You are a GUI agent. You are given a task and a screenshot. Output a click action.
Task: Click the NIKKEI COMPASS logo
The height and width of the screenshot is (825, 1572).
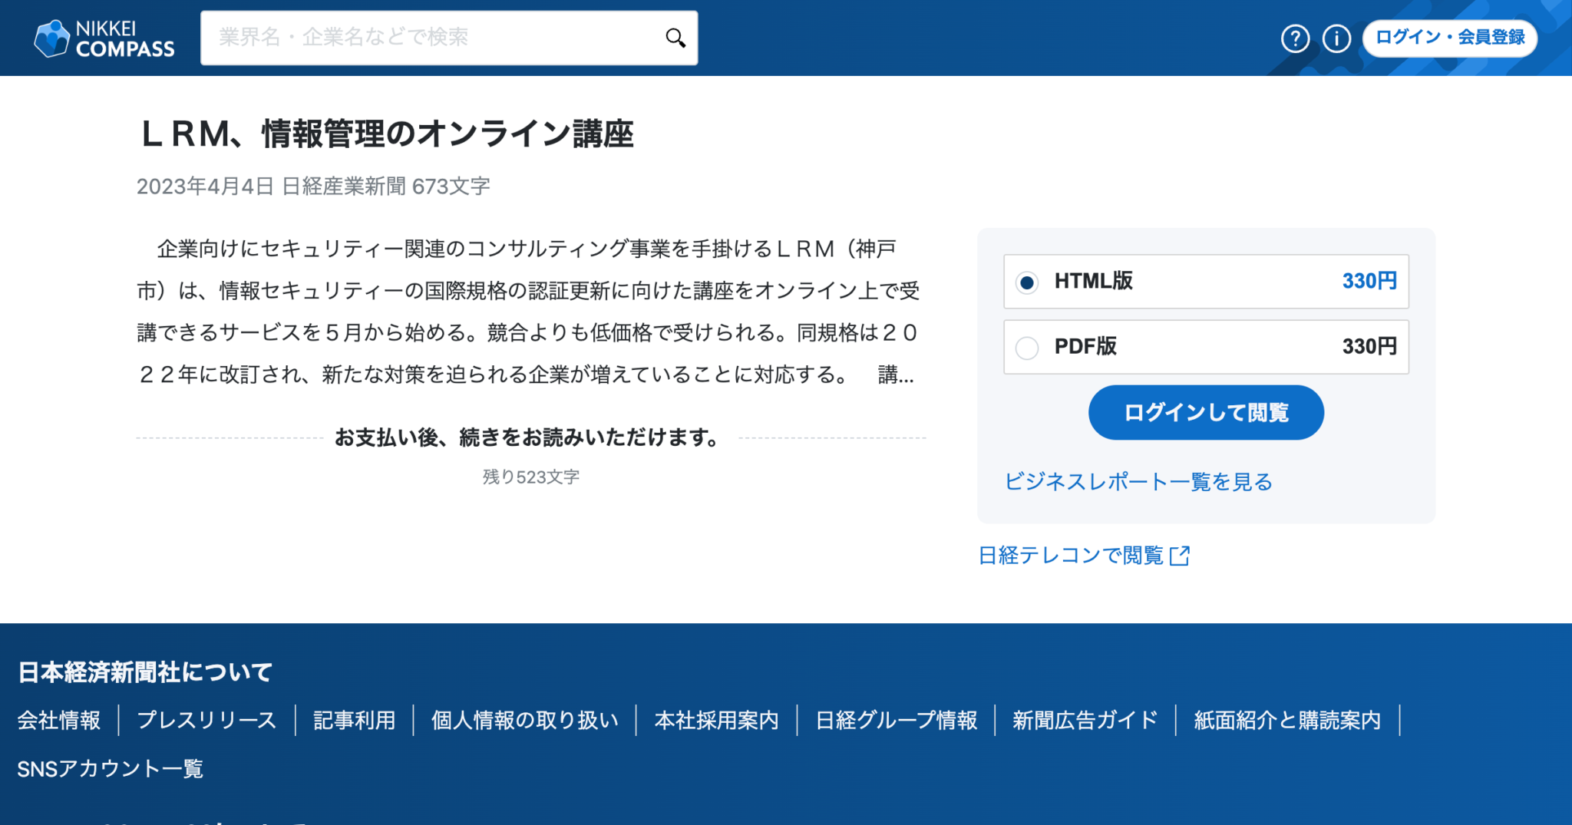click(104, 38)
